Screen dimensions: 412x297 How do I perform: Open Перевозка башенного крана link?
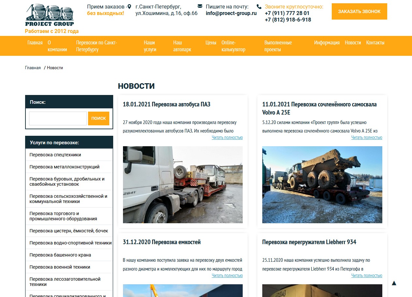[x=69, y=255]
